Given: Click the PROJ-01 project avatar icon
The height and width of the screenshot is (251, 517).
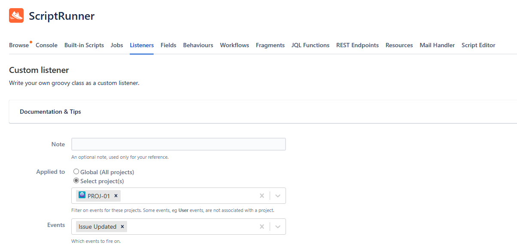Looking at the screenshot, I should pyautogui.click(x=82, y=195).
